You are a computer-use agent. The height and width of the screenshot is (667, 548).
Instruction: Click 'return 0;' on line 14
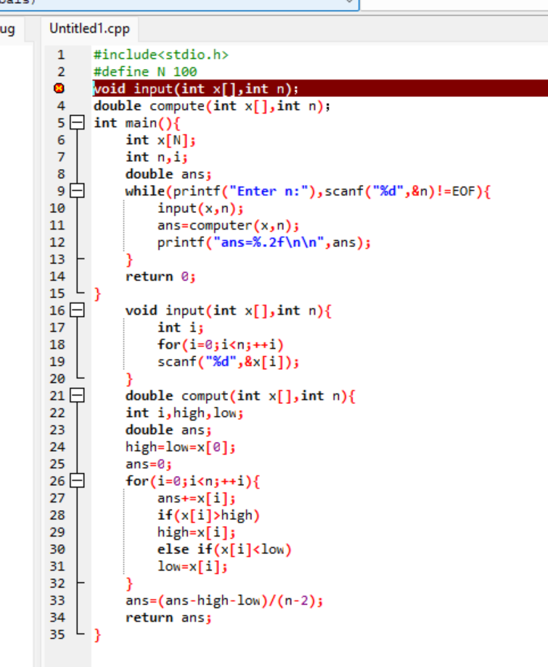pos(161,277)
